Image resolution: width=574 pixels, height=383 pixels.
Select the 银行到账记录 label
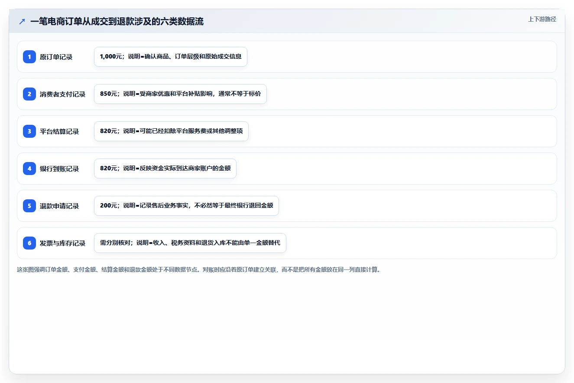click(59, 169)
